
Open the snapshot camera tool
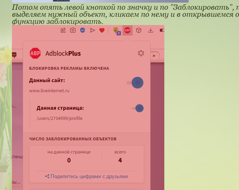[x=73, y=30]
